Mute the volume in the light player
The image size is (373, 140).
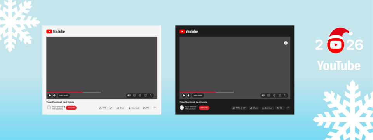point(55,96)
